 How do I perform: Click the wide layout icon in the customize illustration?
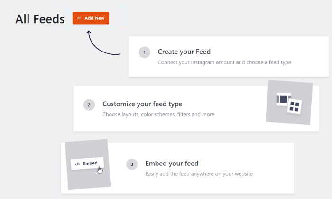tap(283, 99)
